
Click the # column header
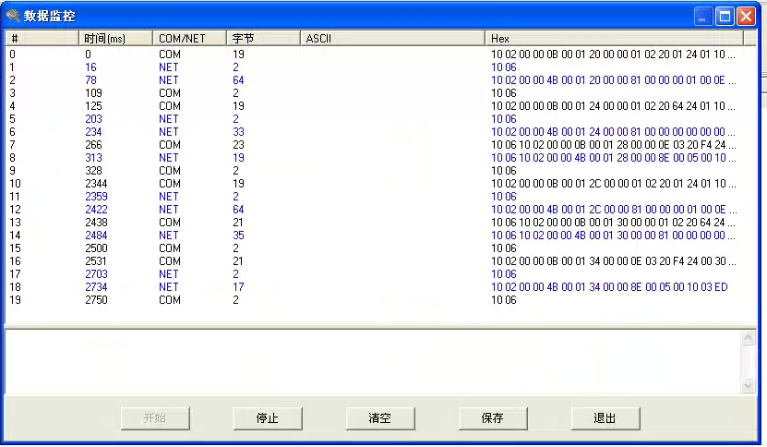pos(42,39)
